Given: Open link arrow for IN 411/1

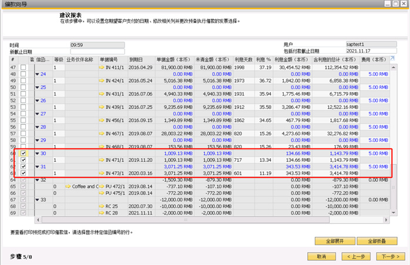Looking at the screenshot, I should [x=102, y=67].
